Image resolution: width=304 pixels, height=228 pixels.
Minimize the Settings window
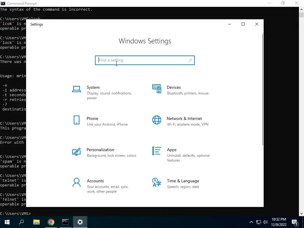click(x=229, y=24)
